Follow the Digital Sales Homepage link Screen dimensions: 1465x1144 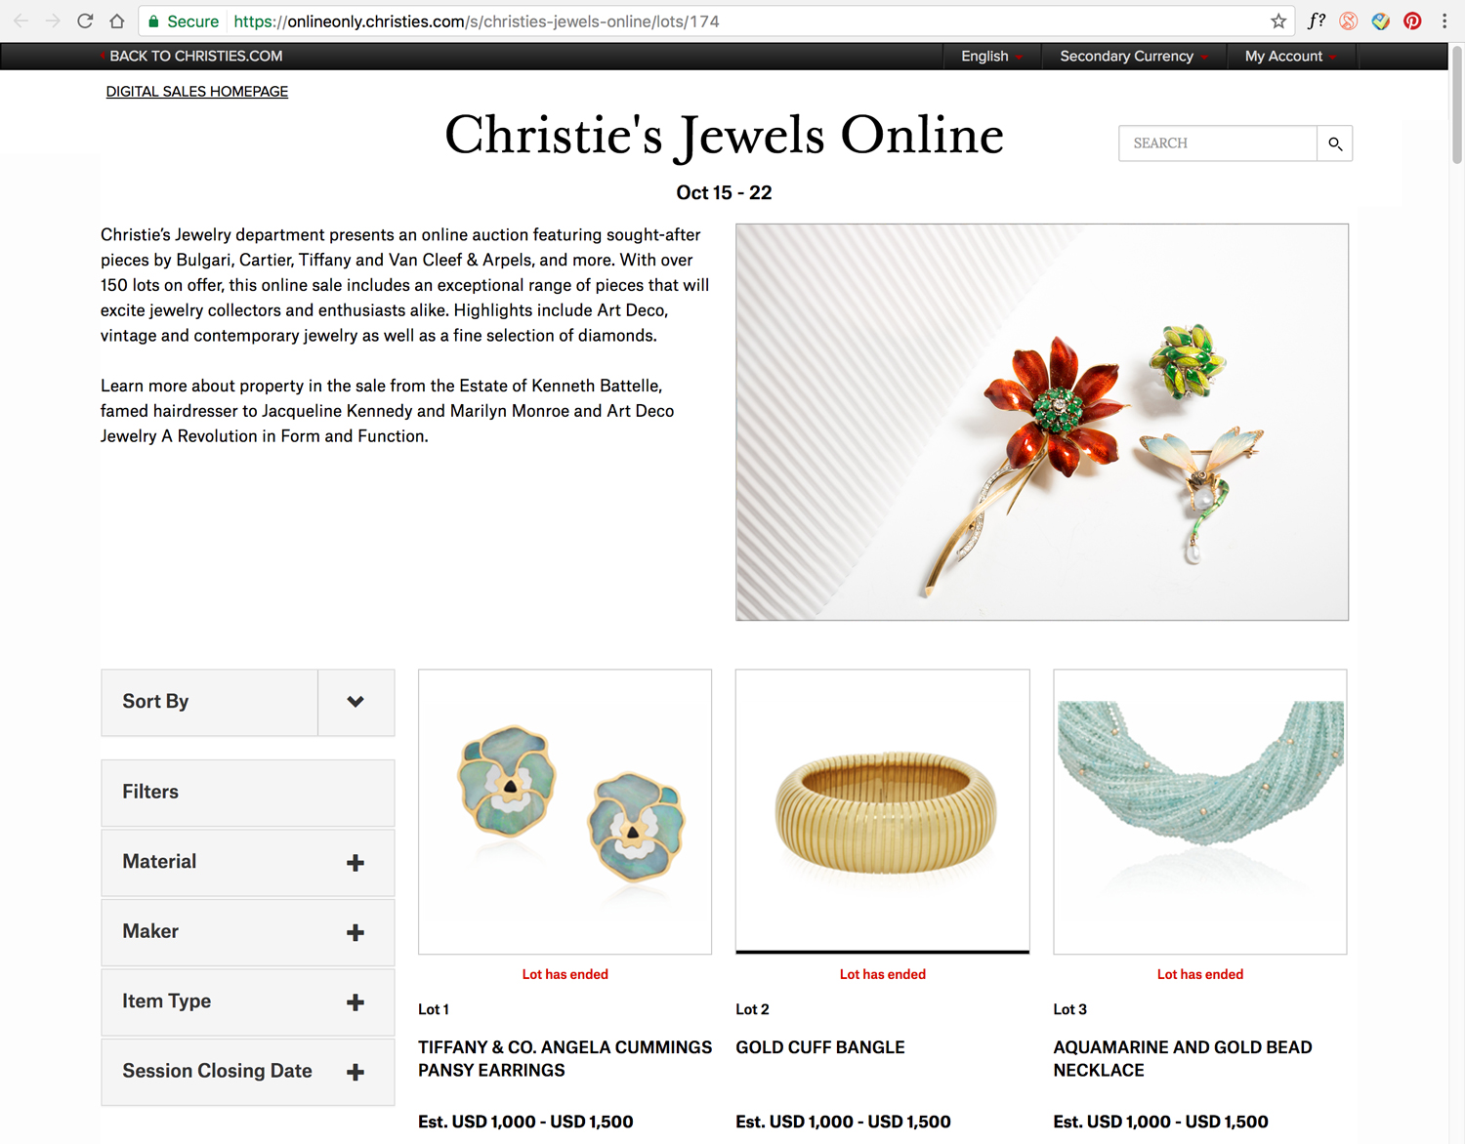197,92
